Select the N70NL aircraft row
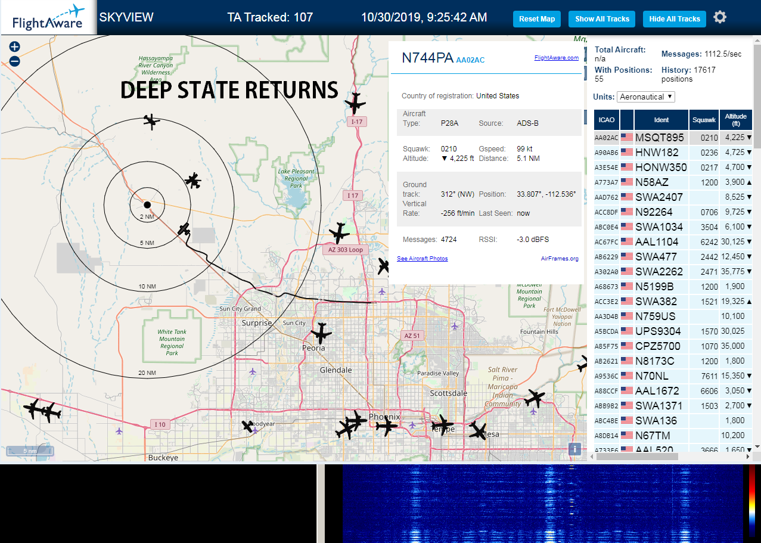Viewport: 761px width, 543px height. (673, 376)
